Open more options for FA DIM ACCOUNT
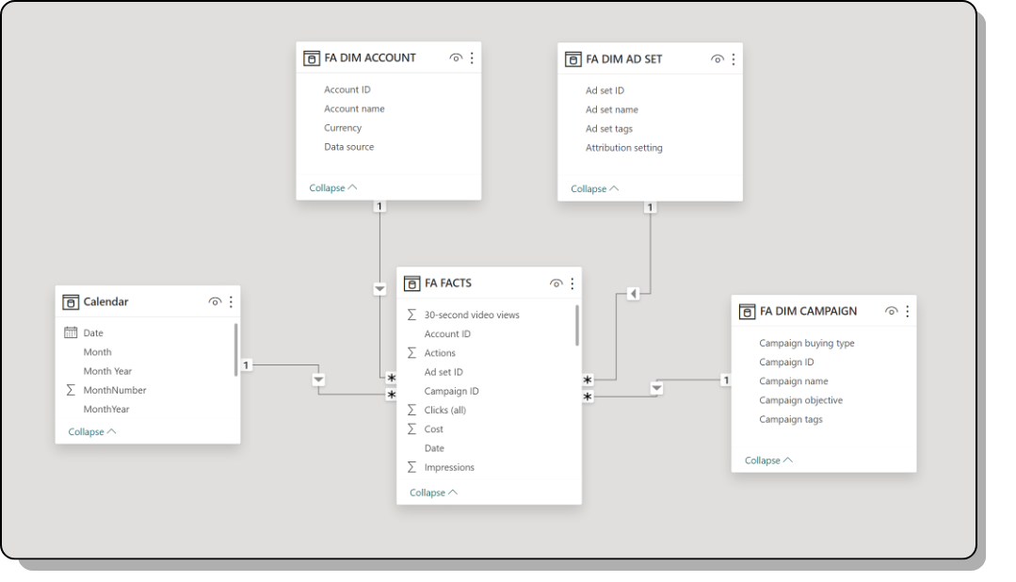Screen dimensions: 1016x582 tap(472, 58)
